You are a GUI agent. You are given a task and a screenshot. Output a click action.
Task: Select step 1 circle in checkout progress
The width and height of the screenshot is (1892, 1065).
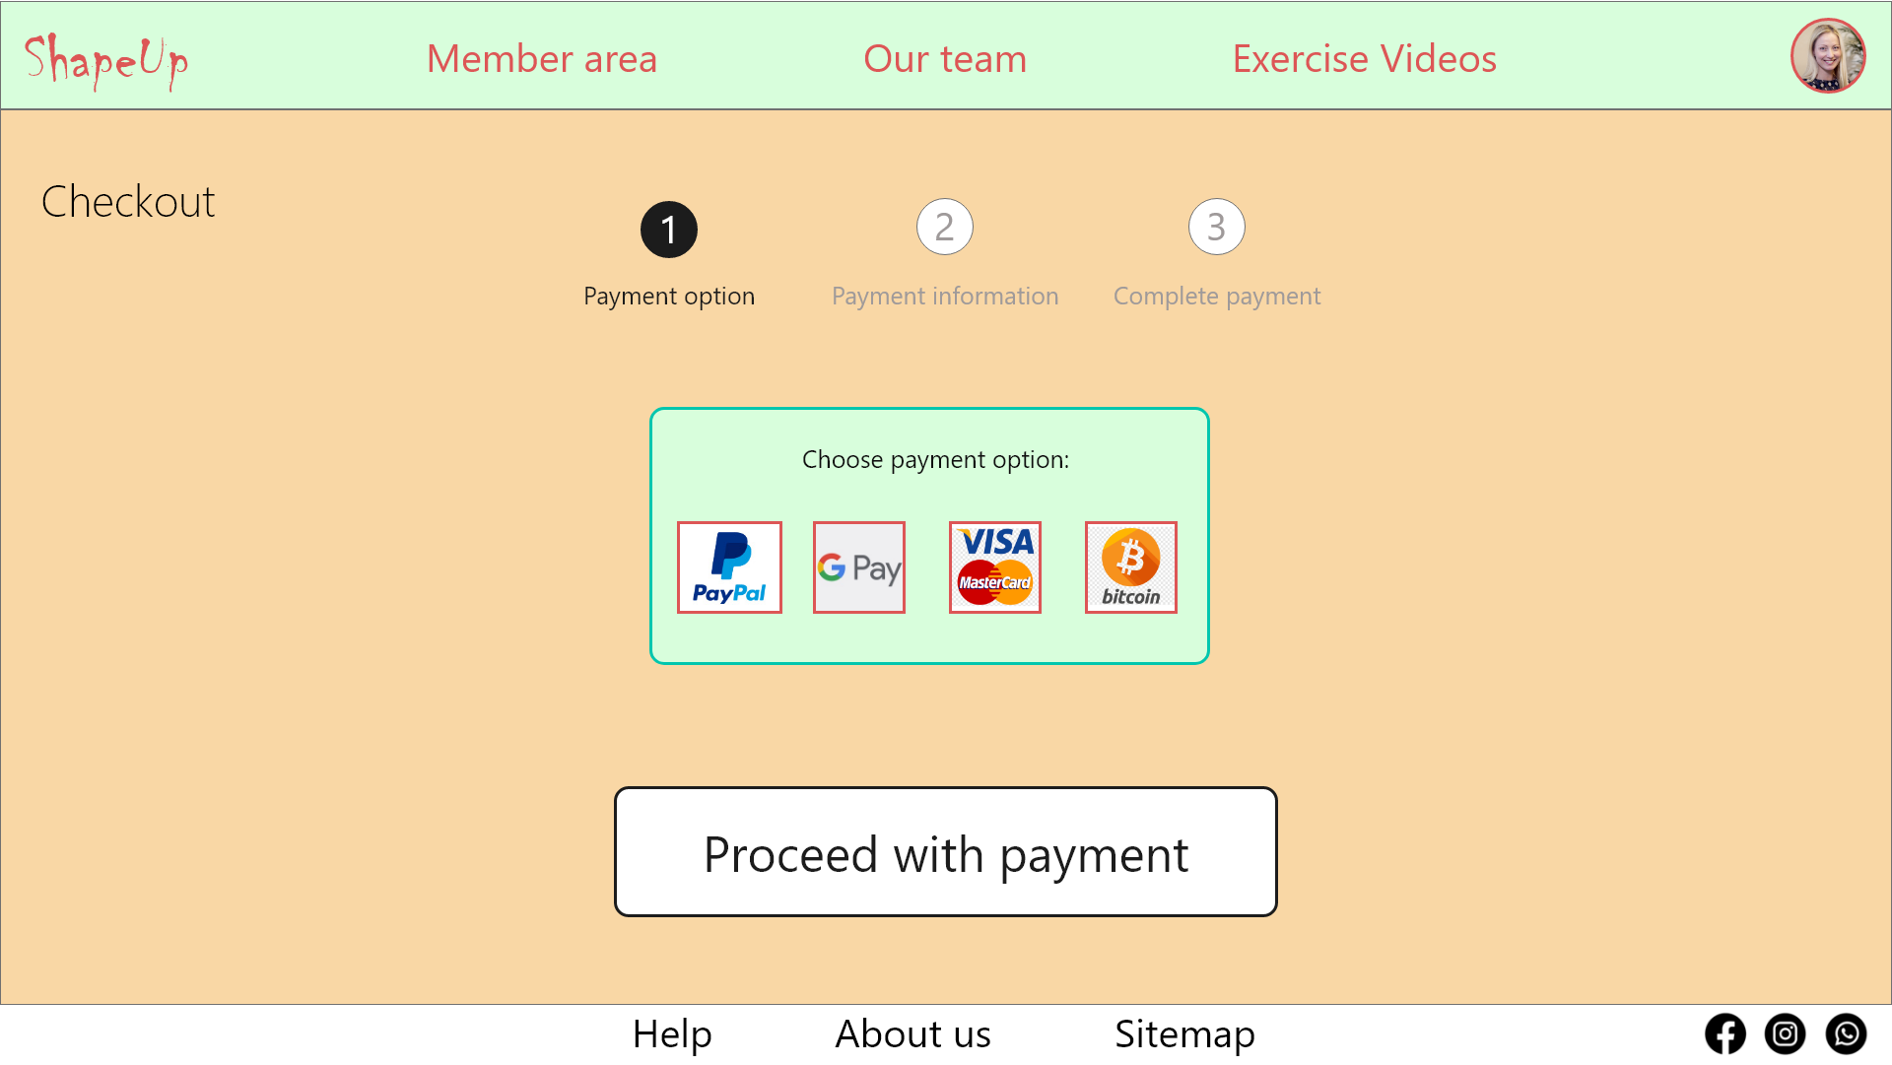(x=669, y=230)
